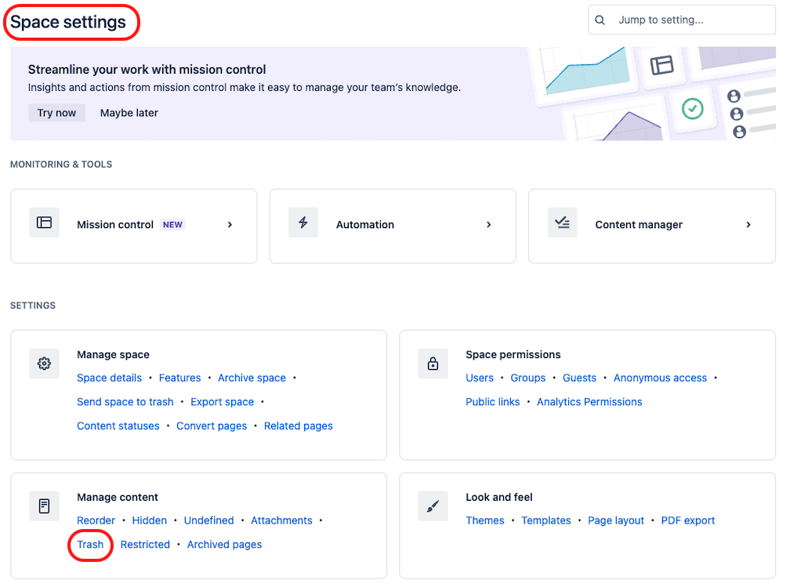The width and height of the screenshot is (786, 587).
Task: Open Anonymous access settings
Action: [x=660, y=377]
